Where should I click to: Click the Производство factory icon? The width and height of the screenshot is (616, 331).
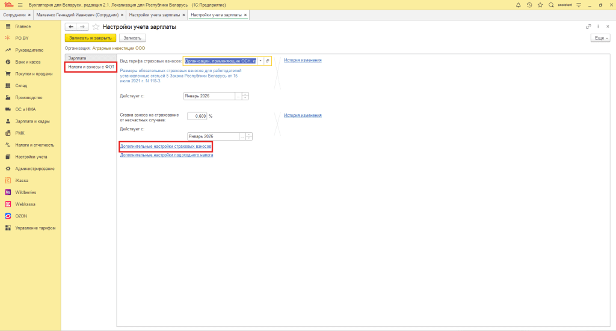click(x=8, y=97)
